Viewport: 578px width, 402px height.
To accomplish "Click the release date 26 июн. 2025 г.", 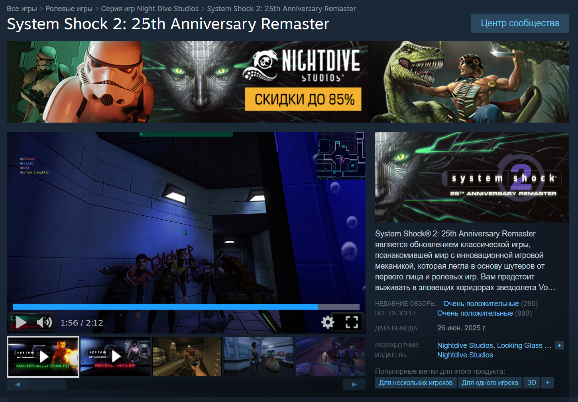I will [462, 328].
